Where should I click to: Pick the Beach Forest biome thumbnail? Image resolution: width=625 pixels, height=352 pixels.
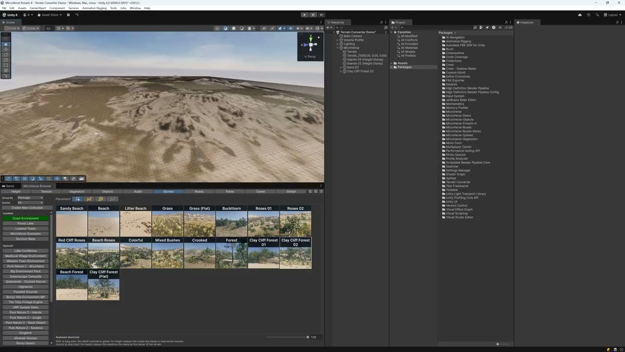(x=72, y=285)
